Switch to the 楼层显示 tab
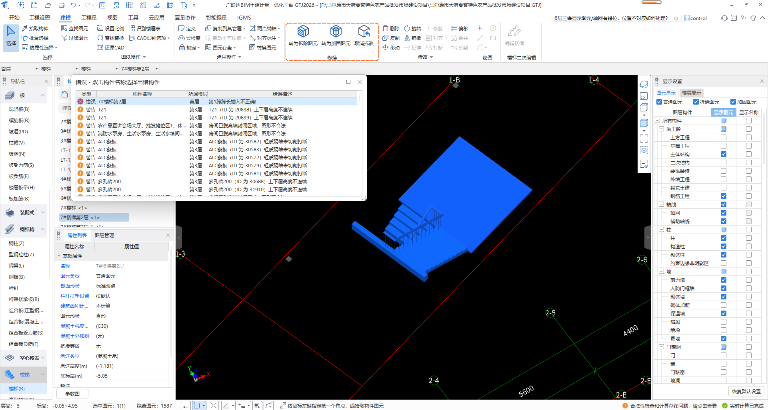The height and width of the screenshot is (410, 768). point(691,93)
